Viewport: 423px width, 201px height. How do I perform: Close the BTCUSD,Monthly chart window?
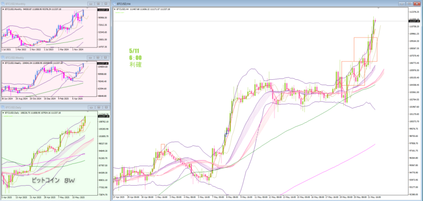tap(106, 4)
